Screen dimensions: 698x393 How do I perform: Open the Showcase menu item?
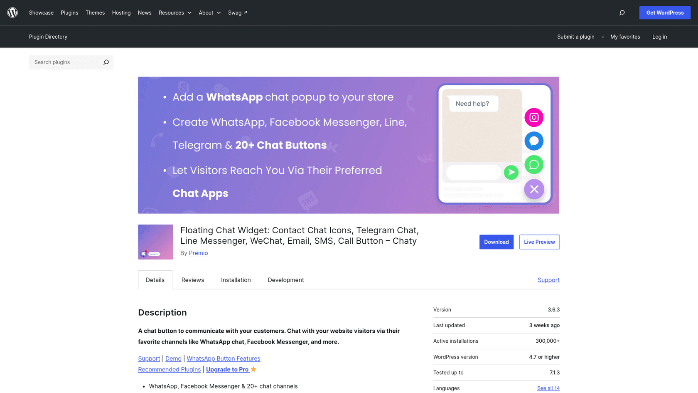pyautogui.click(x=41, y=13)
